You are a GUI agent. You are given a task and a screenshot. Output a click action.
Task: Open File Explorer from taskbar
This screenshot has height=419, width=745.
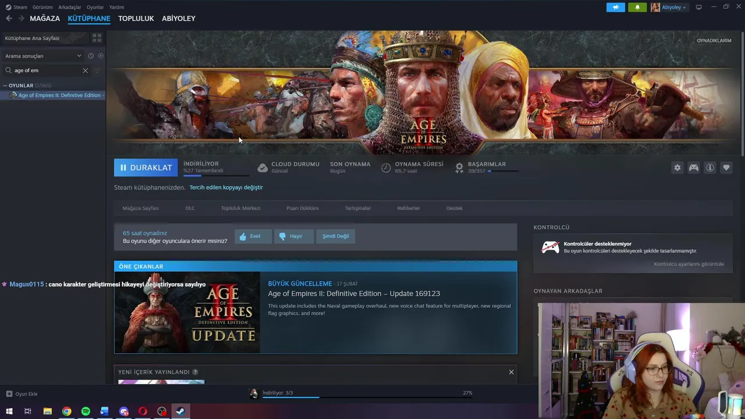click(x=48, y=411)
